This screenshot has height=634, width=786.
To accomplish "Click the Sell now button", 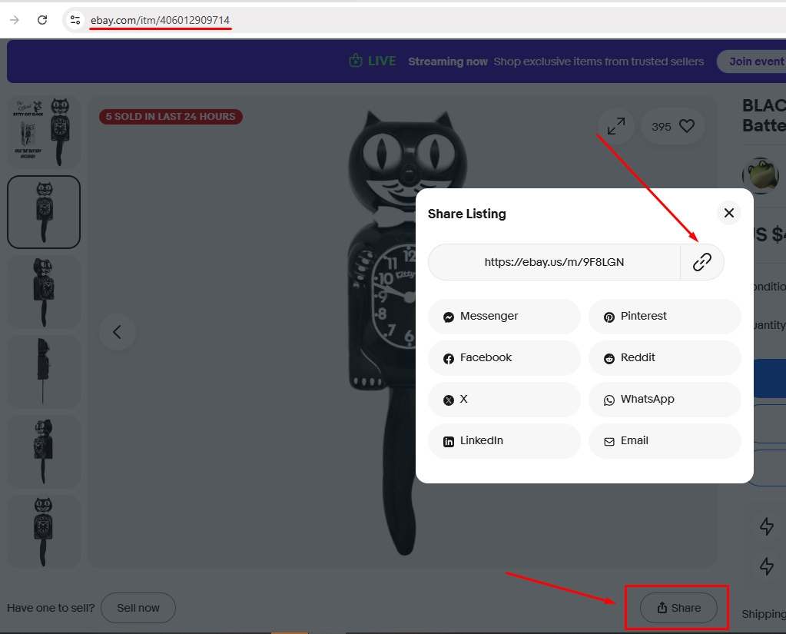I will click(138, 608).
